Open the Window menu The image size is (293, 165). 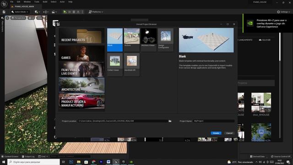click(x=27, y=2)
